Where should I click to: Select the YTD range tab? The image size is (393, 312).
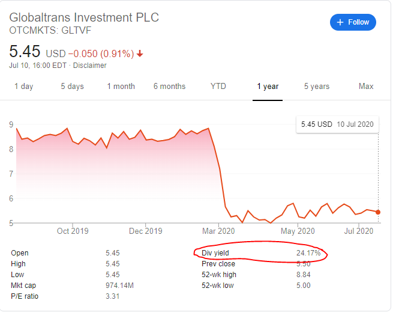tap(218, 87)
